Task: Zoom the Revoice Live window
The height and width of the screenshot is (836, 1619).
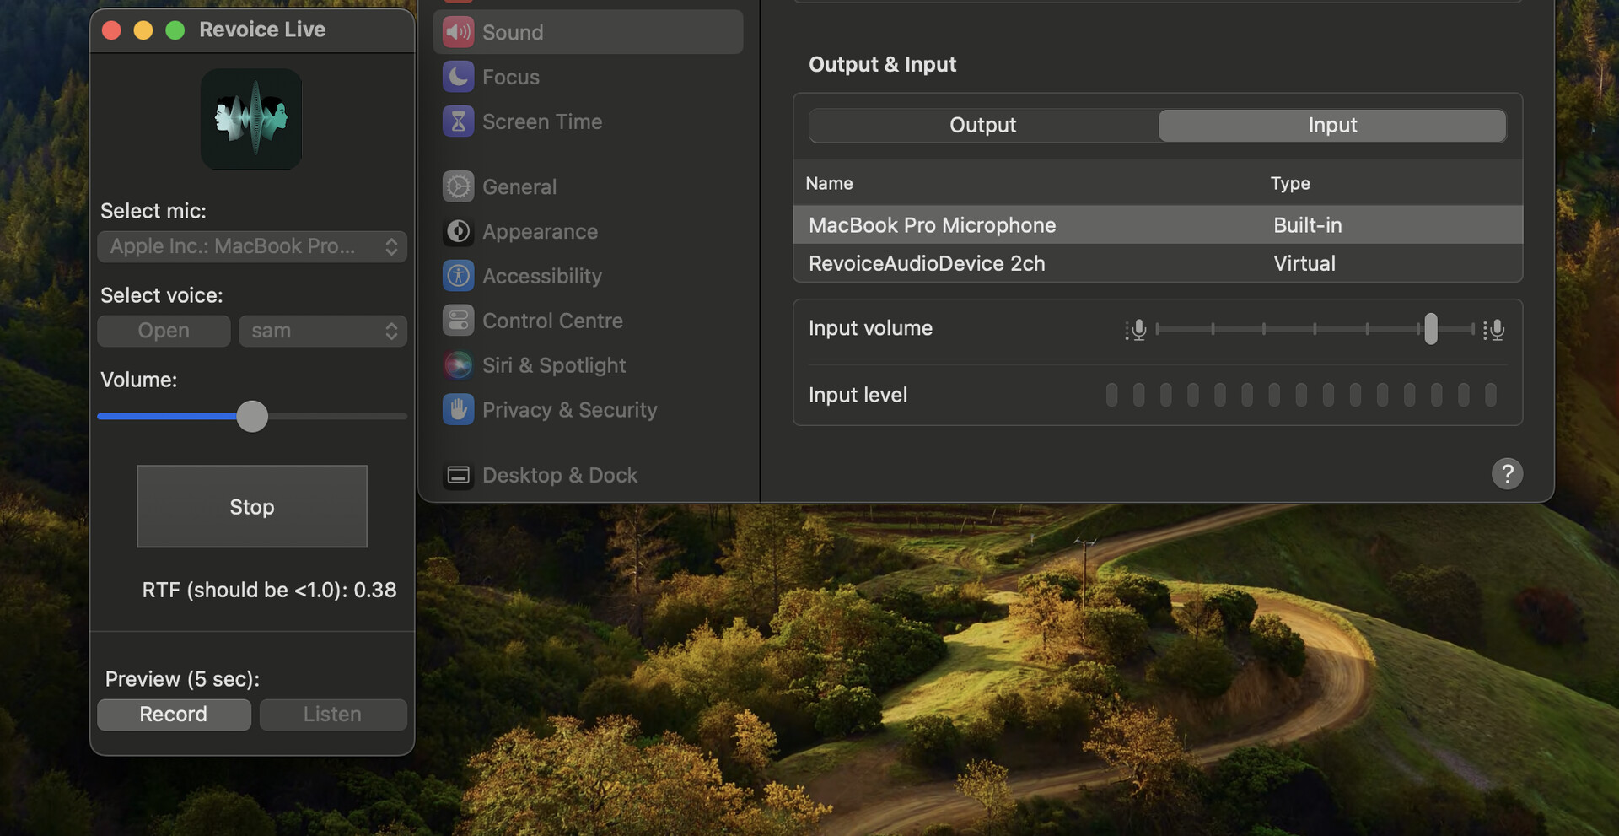Action: (175, 30)
